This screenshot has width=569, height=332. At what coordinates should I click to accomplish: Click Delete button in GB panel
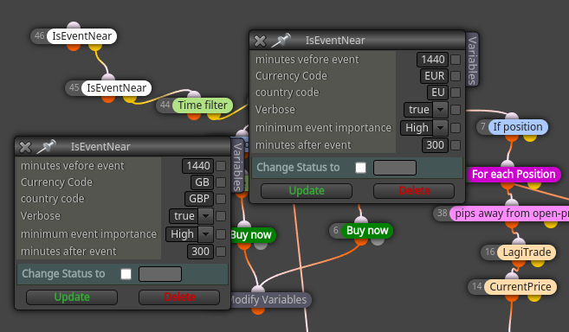pyautogui.click(x=179, y=297)
